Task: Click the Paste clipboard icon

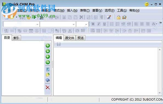Action: coord(75,17)
